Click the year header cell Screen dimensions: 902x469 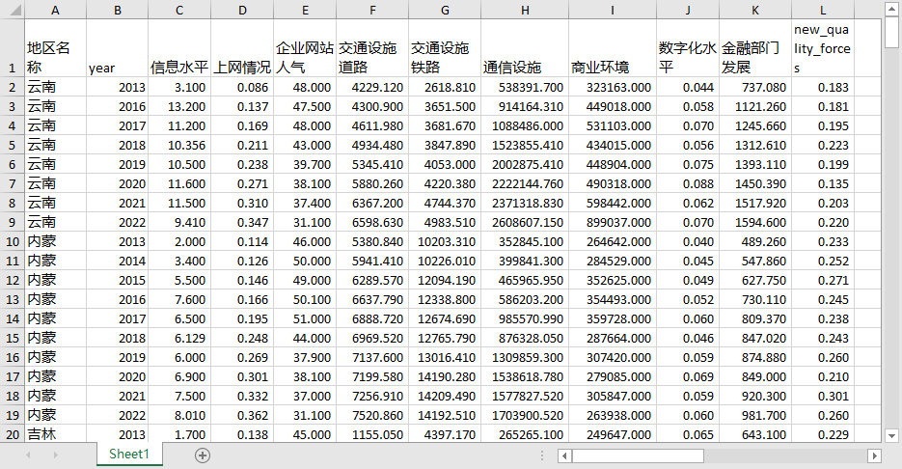click(x=118, y=47)
